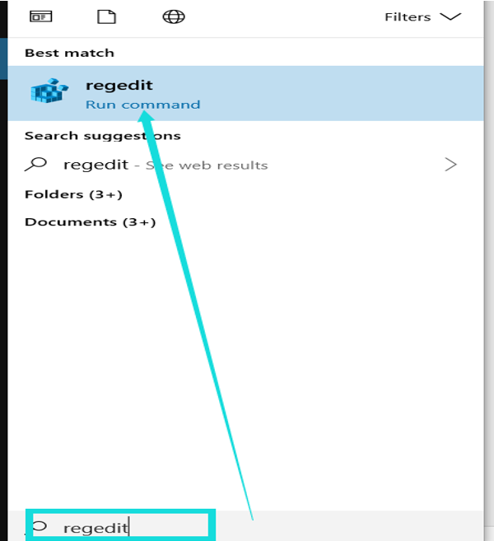Click the See web results text

point(206,166)
